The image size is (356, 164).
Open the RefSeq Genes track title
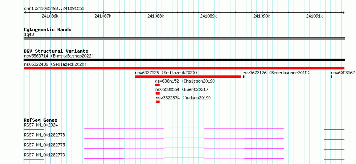41,120
